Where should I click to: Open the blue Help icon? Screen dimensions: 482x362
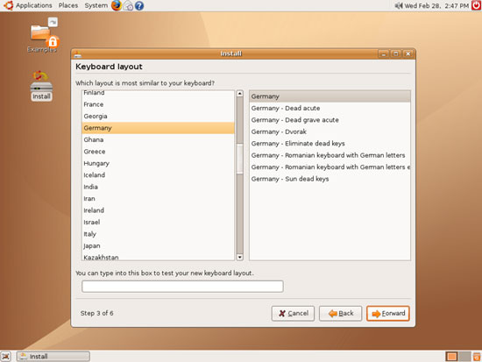pyautogui.click(x=139, y=5)
